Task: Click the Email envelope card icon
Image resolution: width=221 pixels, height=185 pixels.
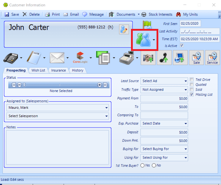Action: pyautogui.click(x=66, y=14)
